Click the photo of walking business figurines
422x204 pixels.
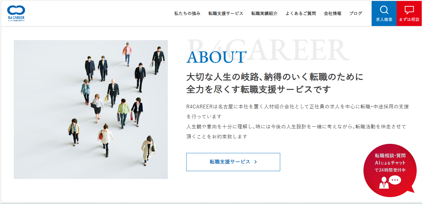[91, 109]
